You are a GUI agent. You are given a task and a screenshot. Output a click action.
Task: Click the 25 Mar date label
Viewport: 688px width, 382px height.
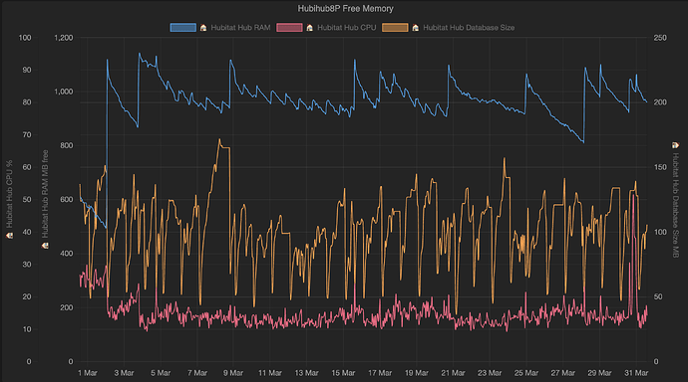click(526, 373)
